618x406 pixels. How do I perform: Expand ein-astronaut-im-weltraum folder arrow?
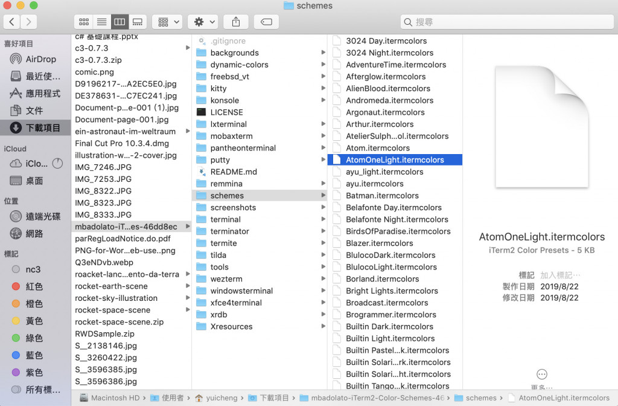click(188, 131)
